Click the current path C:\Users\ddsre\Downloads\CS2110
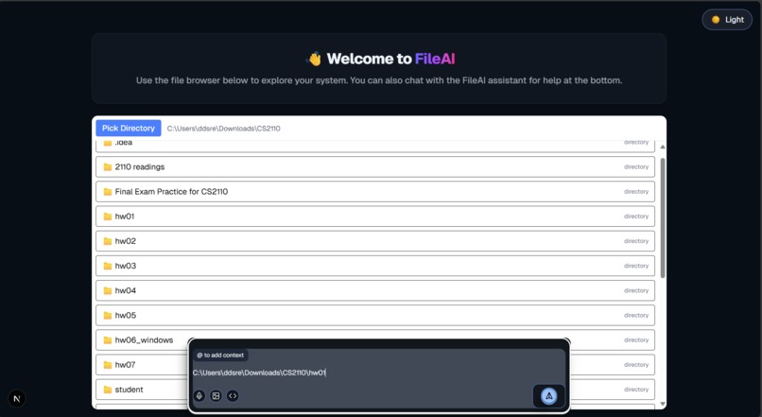 [x=223, y=129]
